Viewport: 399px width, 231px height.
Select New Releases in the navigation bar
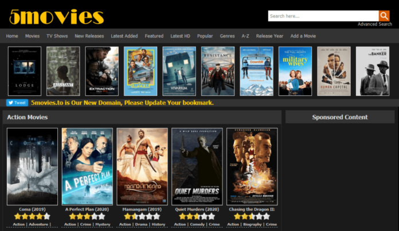click(89, 36)
